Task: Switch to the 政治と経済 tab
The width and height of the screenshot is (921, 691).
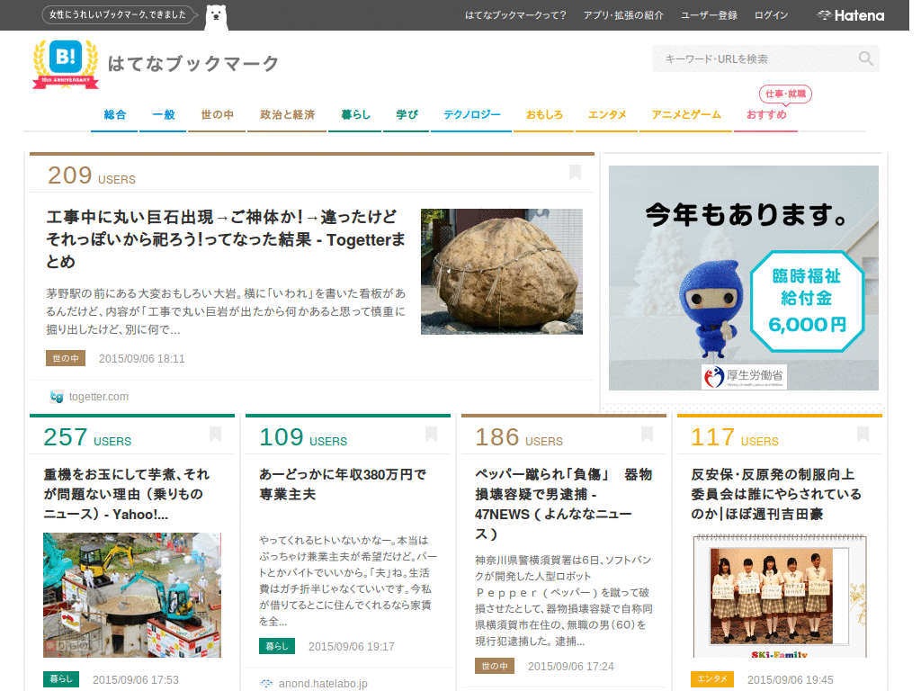Action: tap(287, 114)
